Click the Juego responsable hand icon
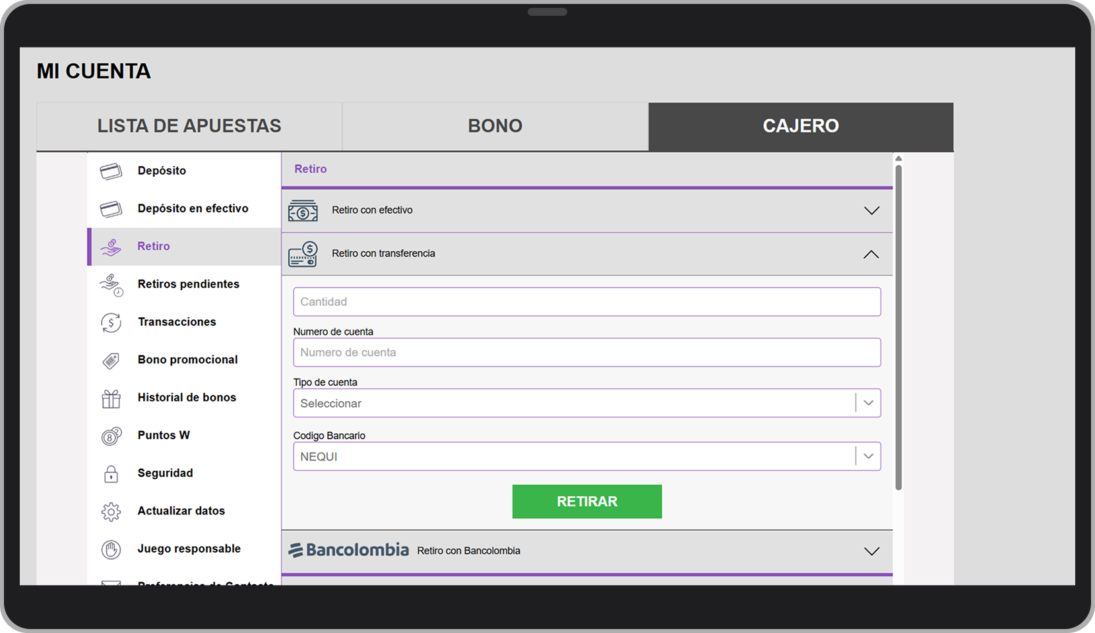Screen dimensions: 1095x633 (x=111, y=549)
